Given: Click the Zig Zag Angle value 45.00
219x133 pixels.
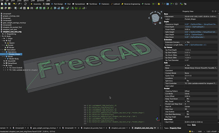Looking at the screenshot, I should (187, 117).
